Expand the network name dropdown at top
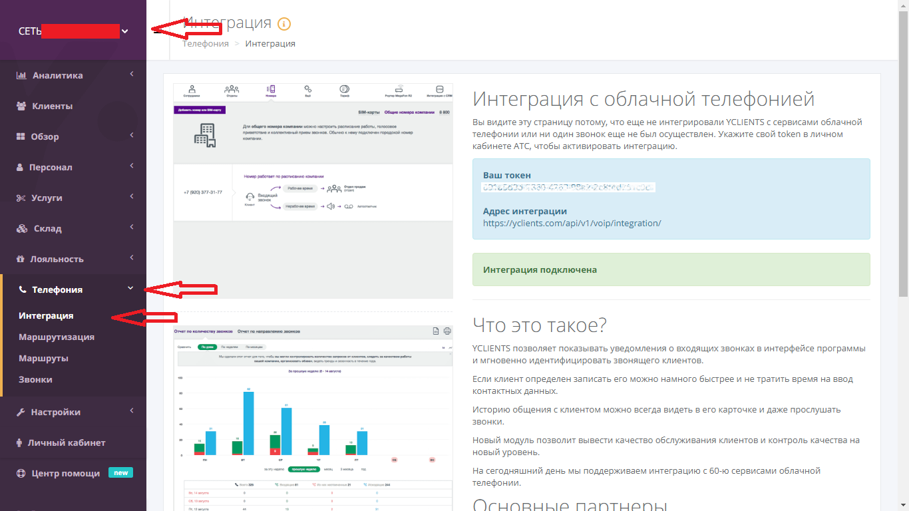Image resolution: width=909 pixels, height=511 pixels. click(x=124, y=31)
